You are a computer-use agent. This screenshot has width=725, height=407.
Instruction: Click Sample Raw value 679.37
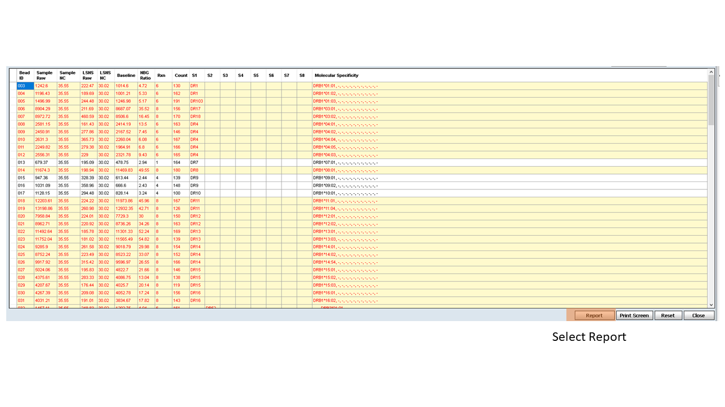45,162
